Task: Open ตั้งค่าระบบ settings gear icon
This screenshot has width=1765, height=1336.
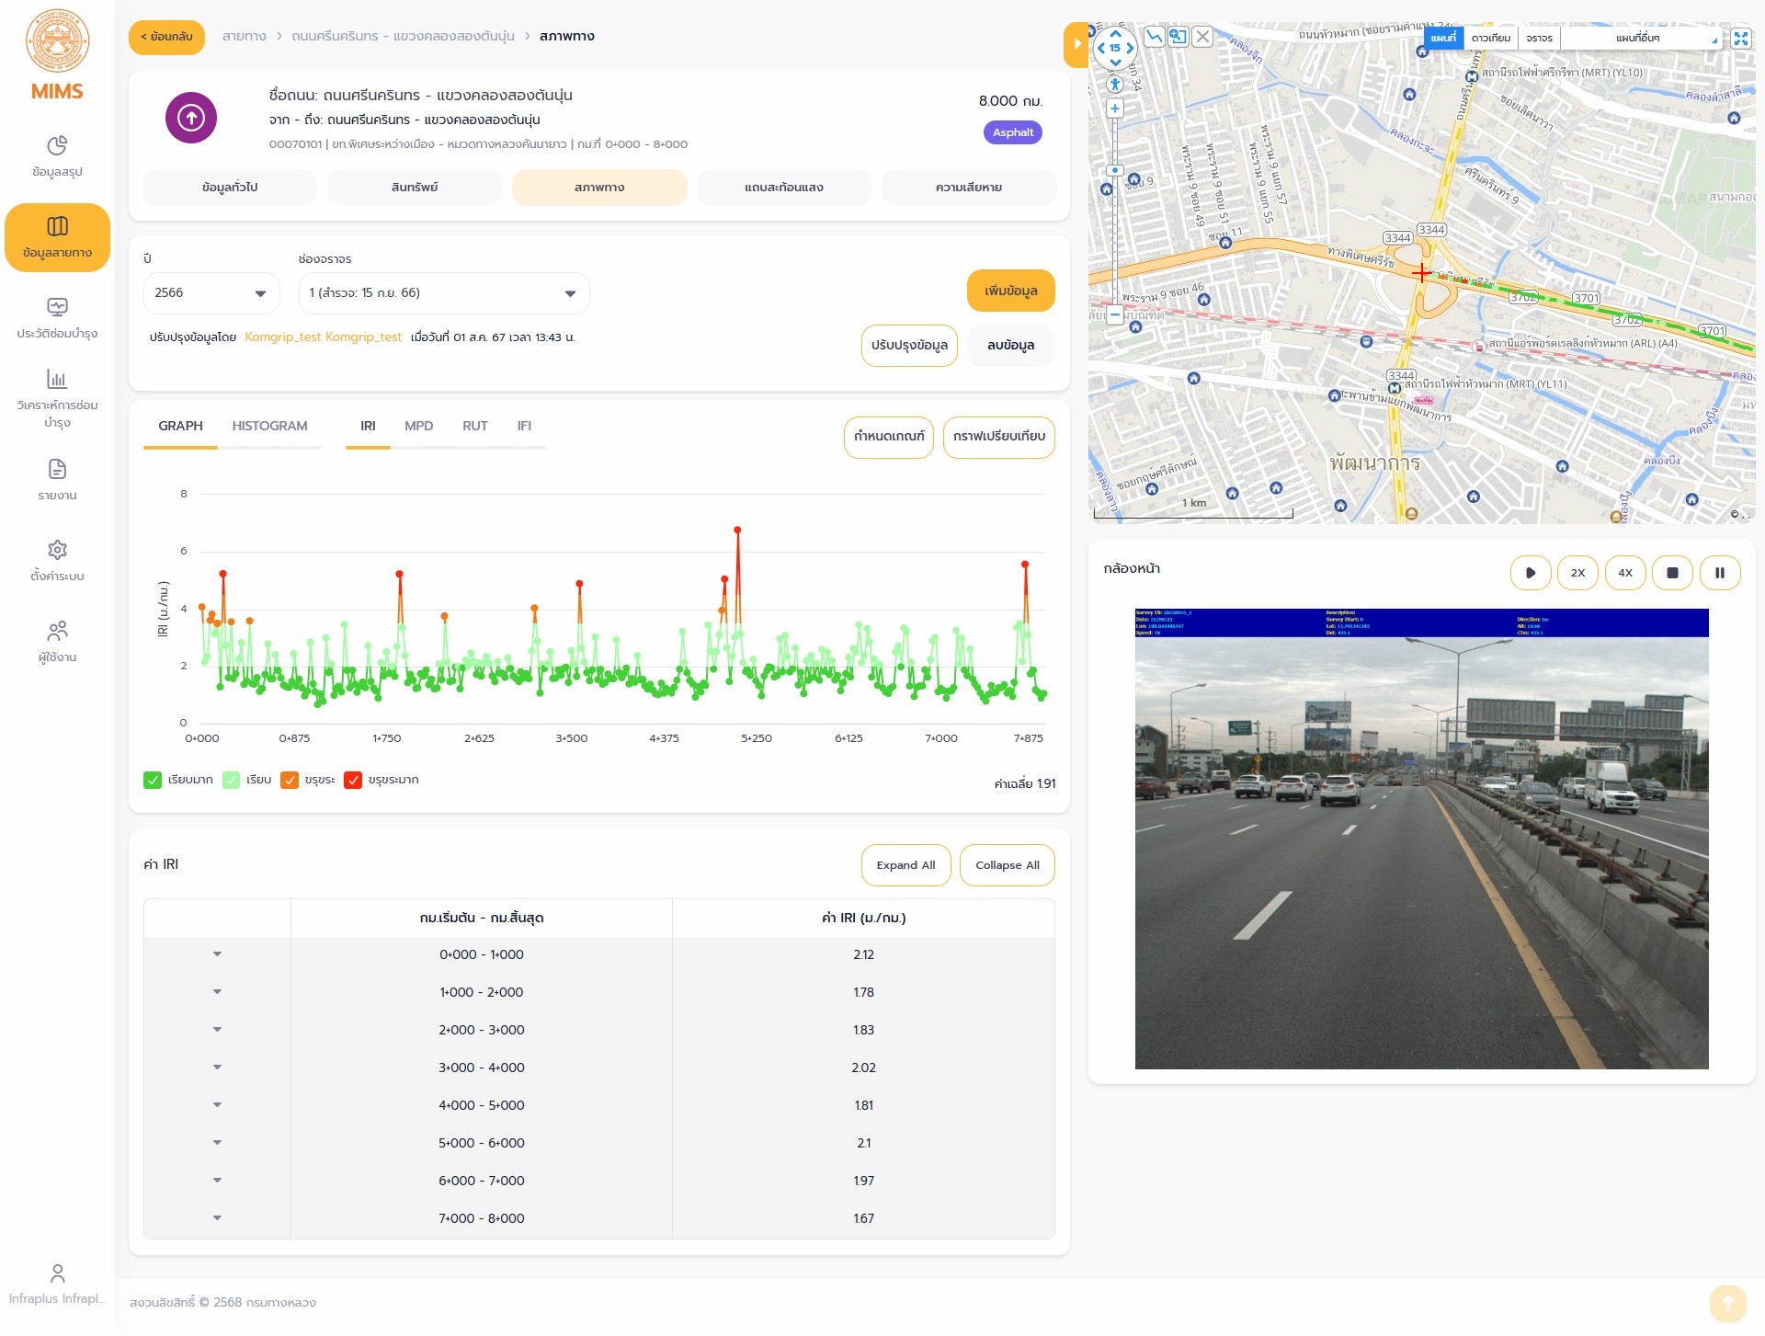Action: 57,550
